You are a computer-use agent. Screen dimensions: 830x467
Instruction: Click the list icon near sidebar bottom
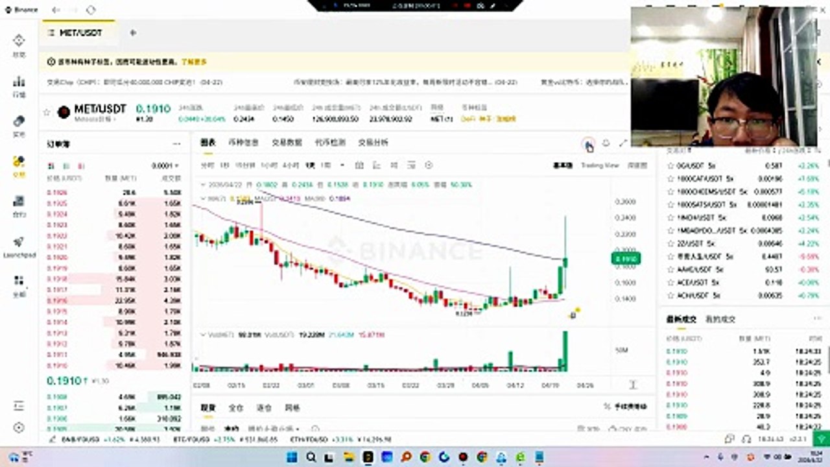point(19,406)
